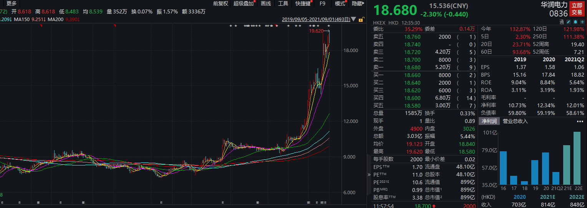Click the 最高 value 19.620 in quote panel

414,152
